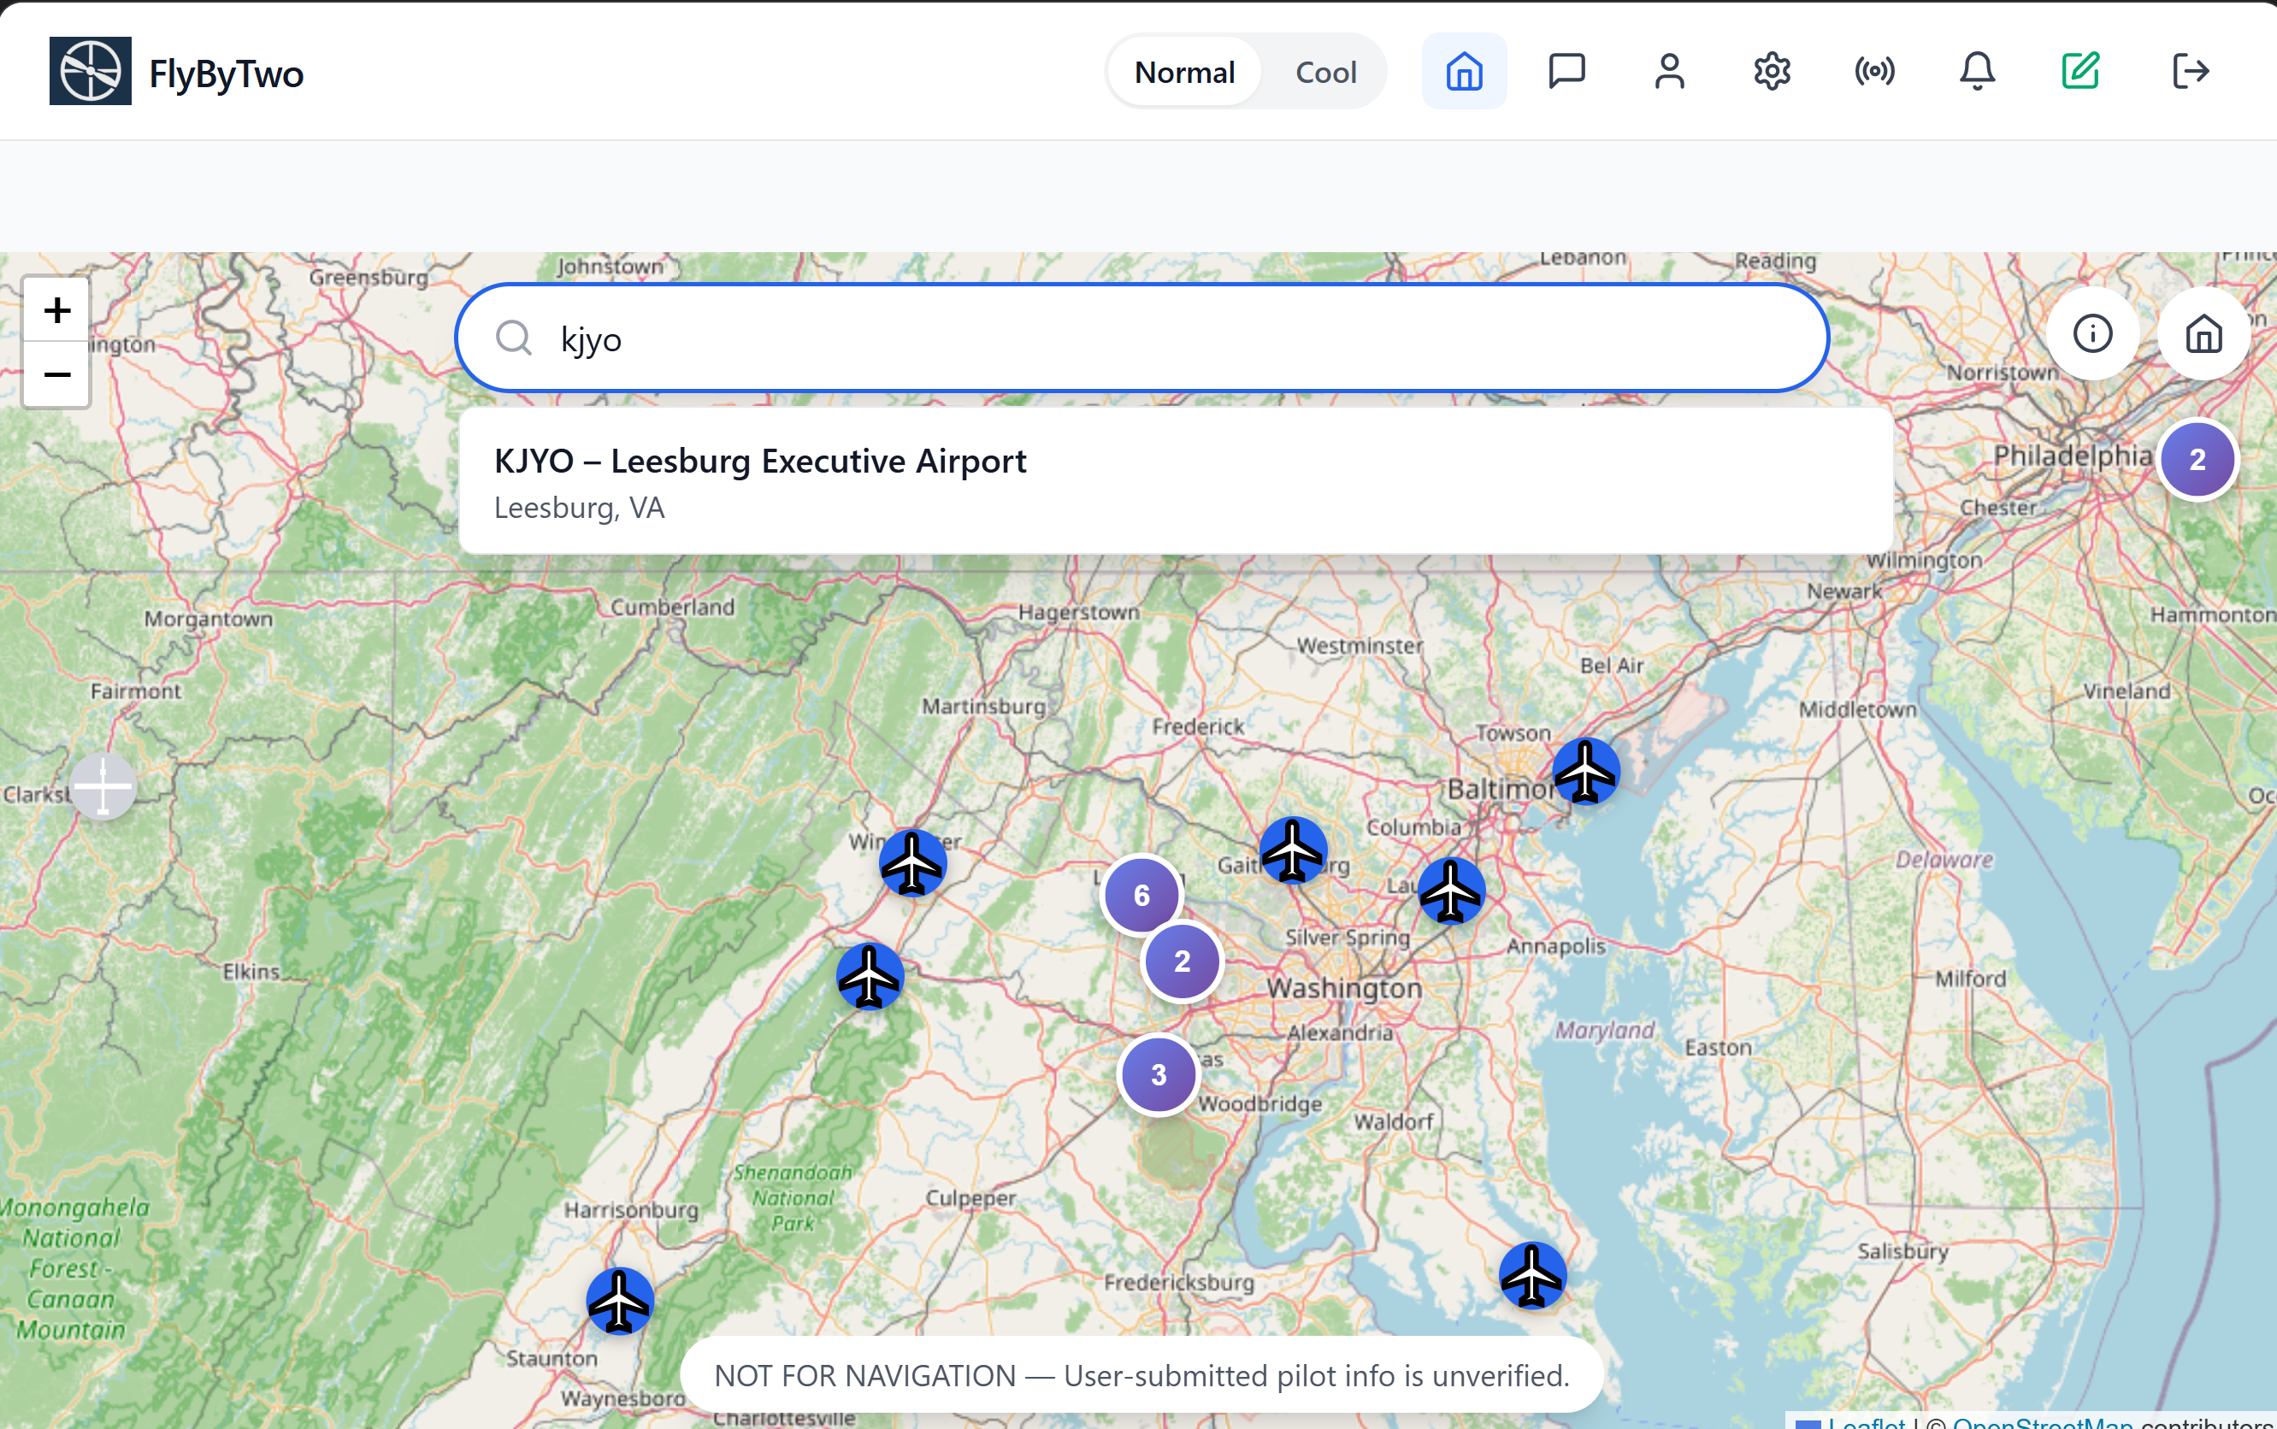
Task: Click the map home reset button
Action: click(x=2203, y=333)
